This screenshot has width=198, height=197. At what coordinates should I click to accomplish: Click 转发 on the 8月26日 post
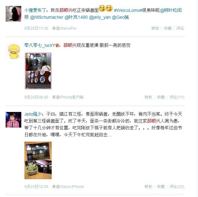coord(155,28)
